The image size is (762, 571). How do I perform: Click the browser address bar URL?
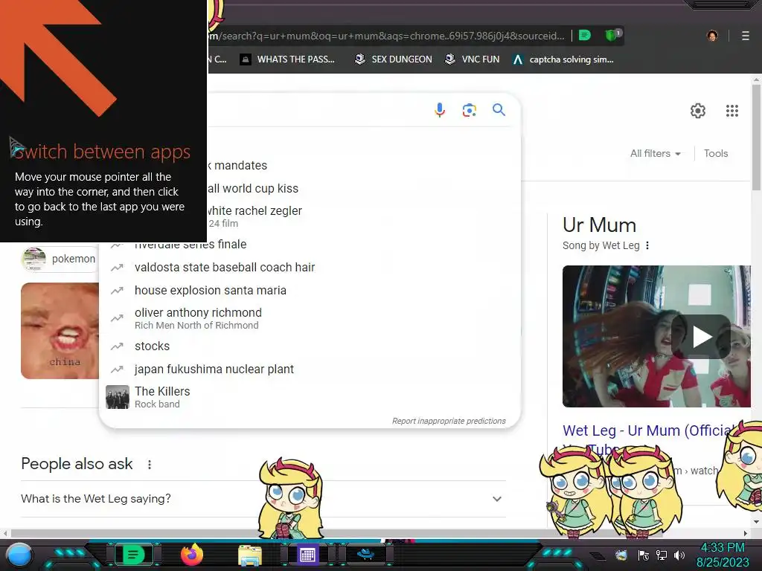point(386,36)
